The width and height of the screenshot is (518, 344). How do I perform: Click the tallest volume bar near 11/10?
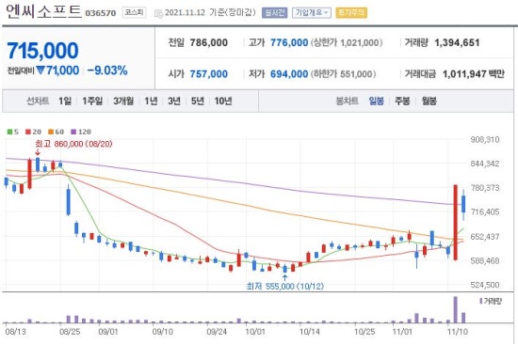tap(456, 310)
